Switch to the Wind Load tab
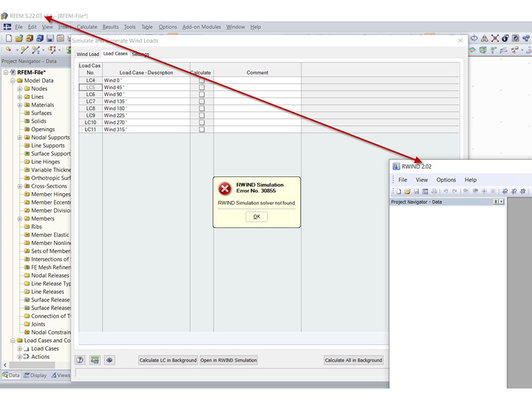The image size is (532, 399). pos(87,55)
